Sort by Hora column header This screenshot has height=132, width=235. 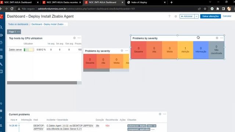point(14,120)
